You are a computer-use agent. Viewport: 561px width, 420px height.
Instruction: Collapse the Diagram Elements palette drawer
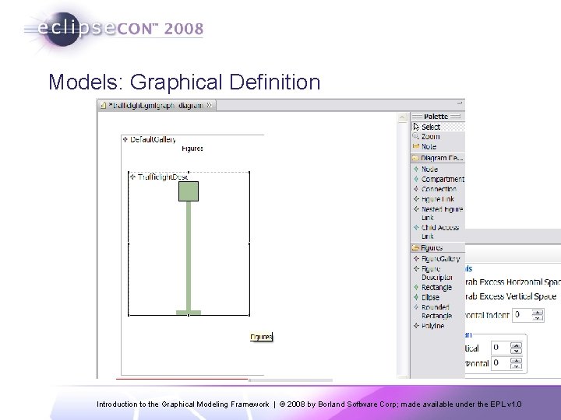point(438,158)
